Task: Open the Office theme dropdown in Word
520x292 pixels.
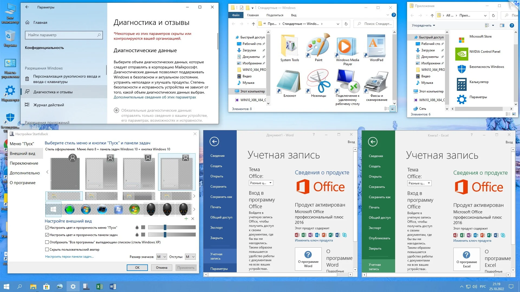Action: 261,183
